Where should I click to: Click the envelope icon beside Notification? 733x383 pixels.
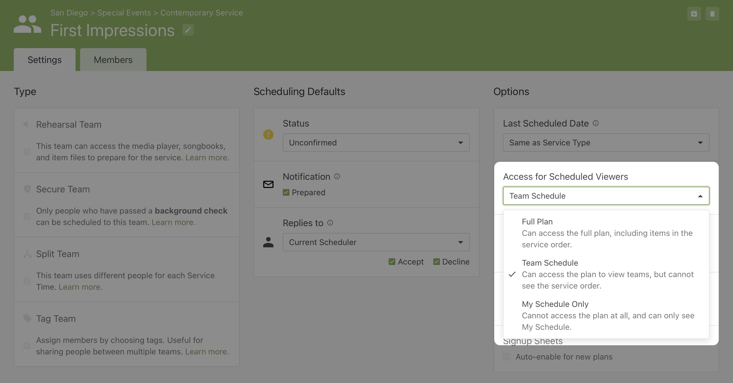(x=268, y=184)
